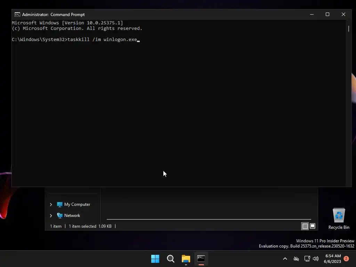Select the Recycle Bin desktop icon

[339, 219]
